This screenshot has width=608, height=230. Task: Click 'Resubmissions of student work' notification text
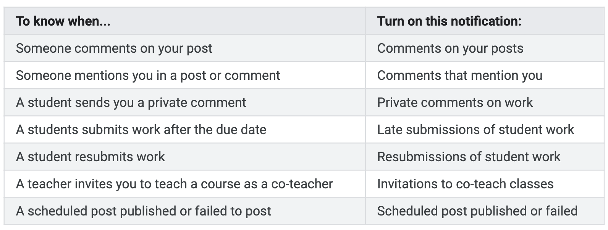tap(469, 157)
